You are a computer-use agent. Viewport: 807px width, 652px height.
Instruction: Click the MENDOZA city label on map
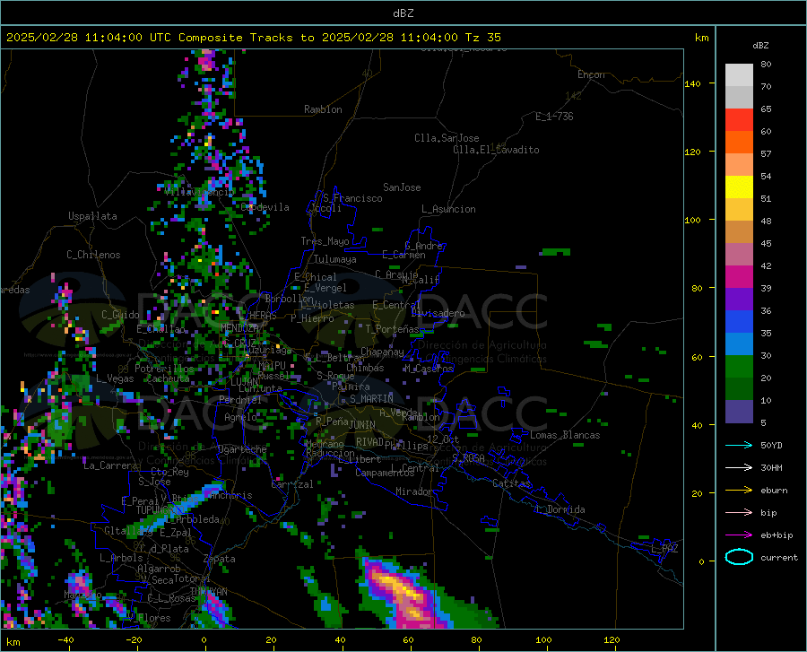tap(239, 328)
